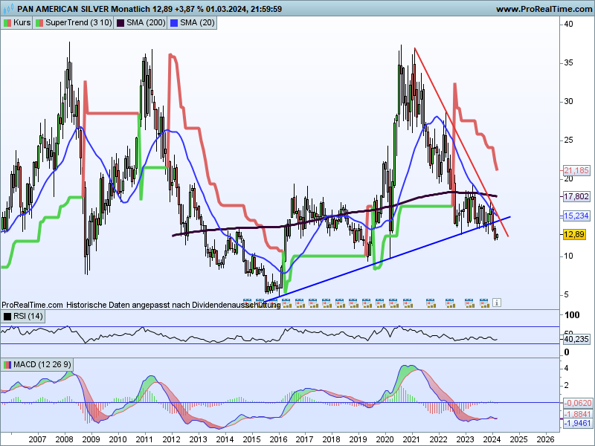Image resolution: width=595 pixels, height=446 pixels.
Task: Click the 2024 label on time axis
Action: click(x=492, y=439)
